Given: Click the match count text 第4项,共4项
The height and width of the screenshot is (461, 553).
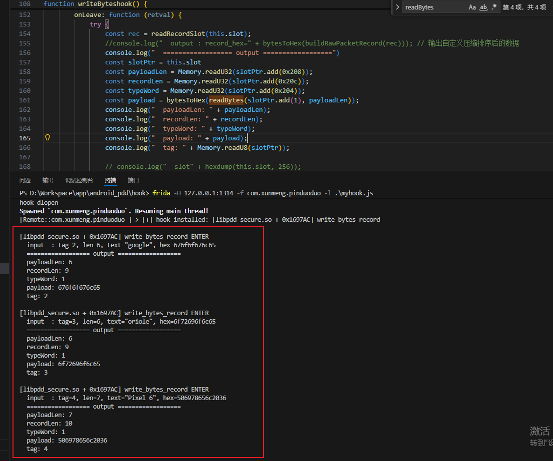Looking at the screenshot, I should pyautogui.click(x=524, y=7).
